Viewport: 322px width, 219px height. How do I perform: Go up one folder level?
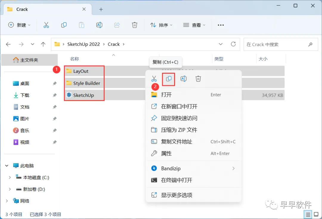point(43,44)
